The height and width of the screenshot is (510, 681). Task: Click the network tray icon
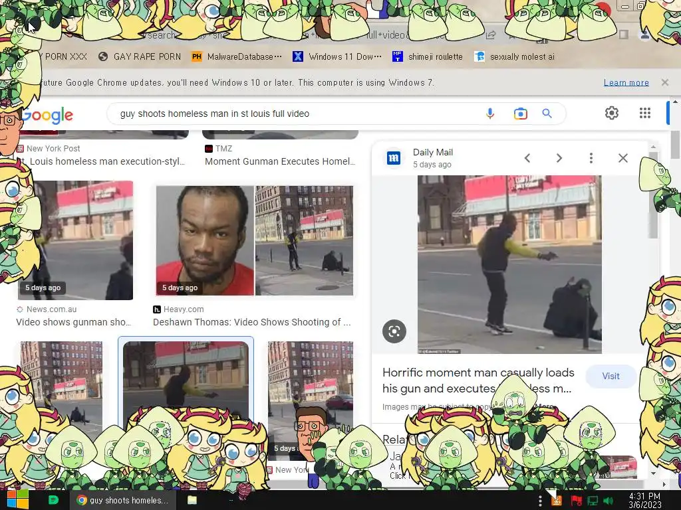tap(593, 501)
